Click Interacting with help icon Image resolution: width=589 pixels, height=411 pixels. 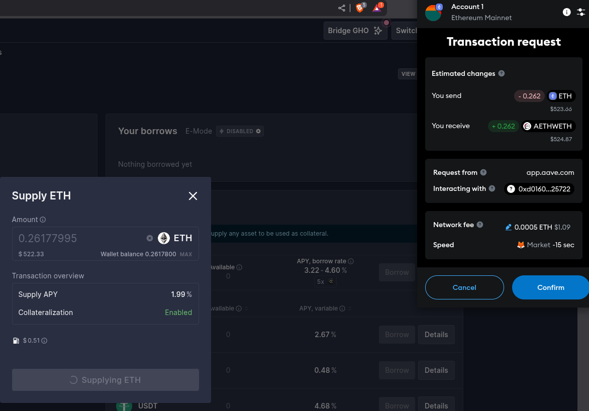click(492, 188)
